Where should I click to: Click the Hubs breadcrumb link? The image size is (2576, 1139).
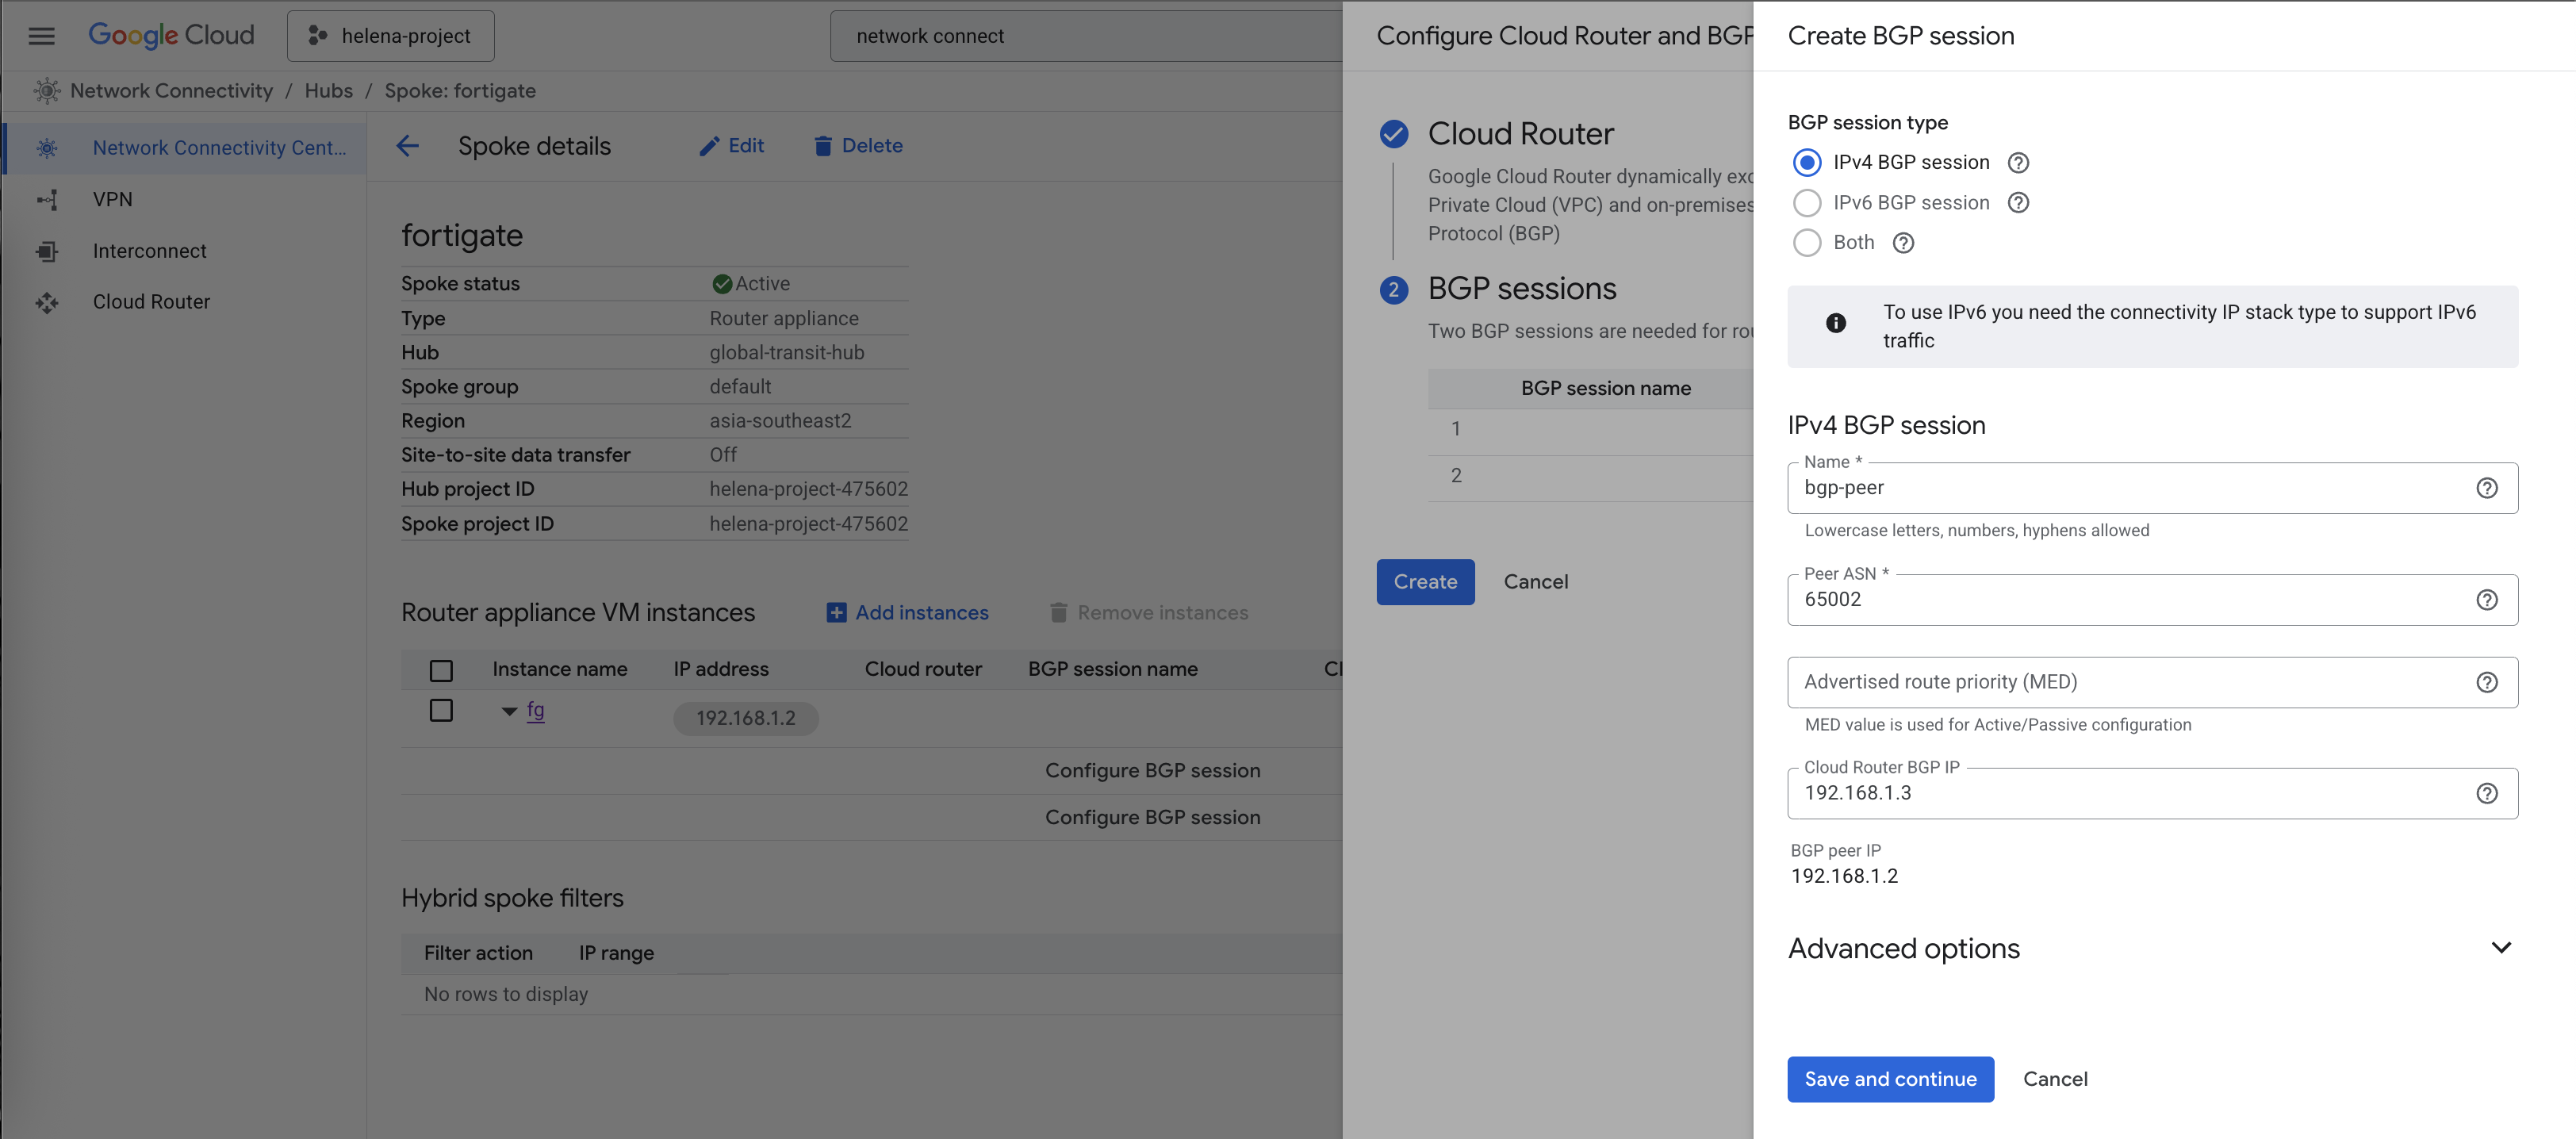[x=328, y=91]
